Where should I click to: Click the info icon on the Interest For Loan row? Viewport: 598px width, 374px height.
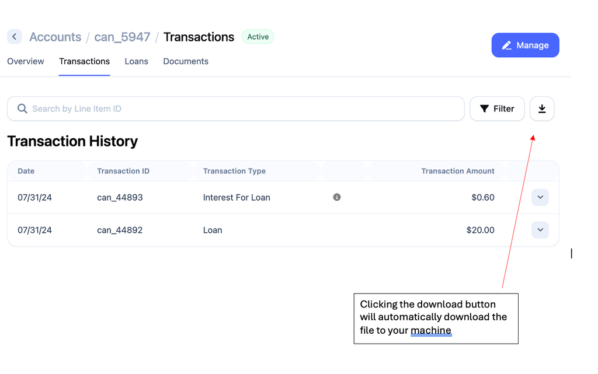(337, 197)
